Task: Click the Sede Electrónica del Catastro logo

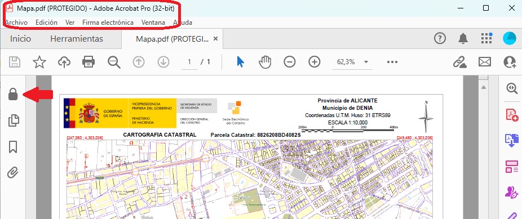Action: point(236,113)
